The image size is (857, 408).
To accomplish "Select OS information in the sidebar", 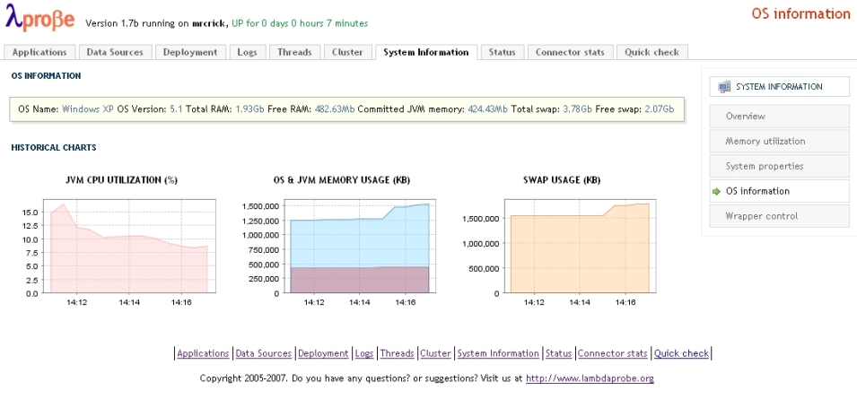I will point(780,191).
